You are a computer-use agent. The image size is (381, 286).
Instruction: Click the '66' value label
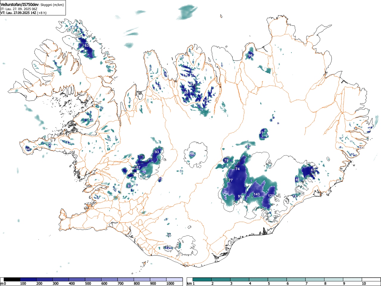tap(186, 92)
